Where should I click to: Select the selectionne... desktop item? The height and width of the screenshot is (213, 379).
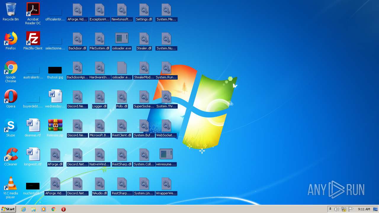(x=55, y=43)
